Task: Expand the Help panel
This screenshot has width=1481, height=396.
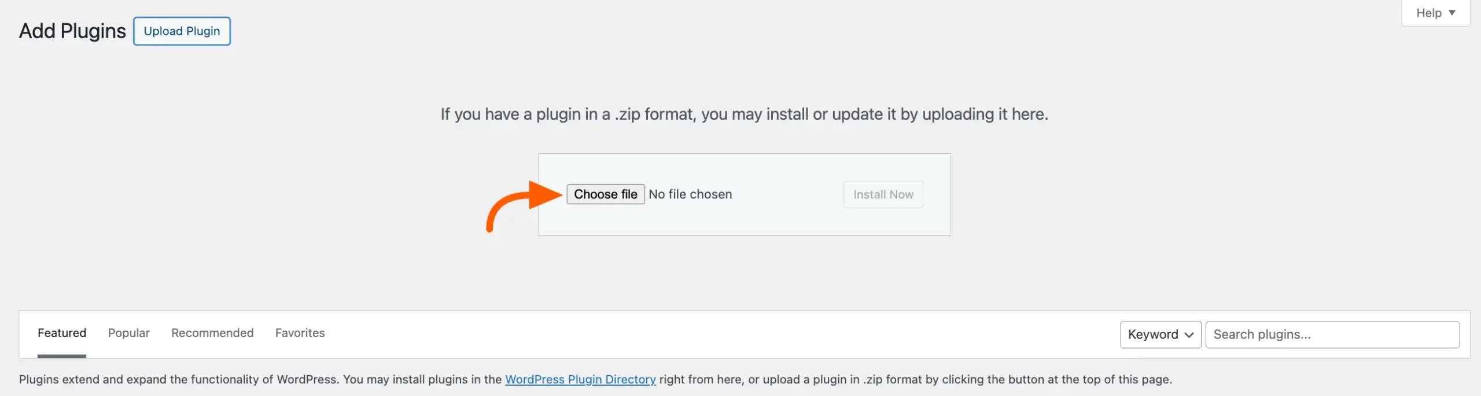Action: 1435,12
